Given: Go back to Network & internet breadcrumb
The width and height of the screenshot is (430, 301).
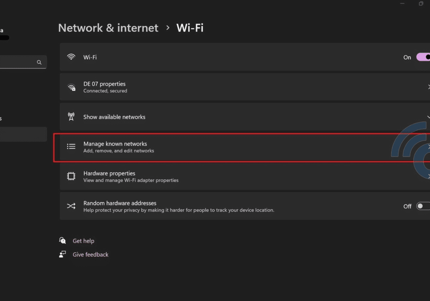Looking at the screenshot, I should coord(108,28).
